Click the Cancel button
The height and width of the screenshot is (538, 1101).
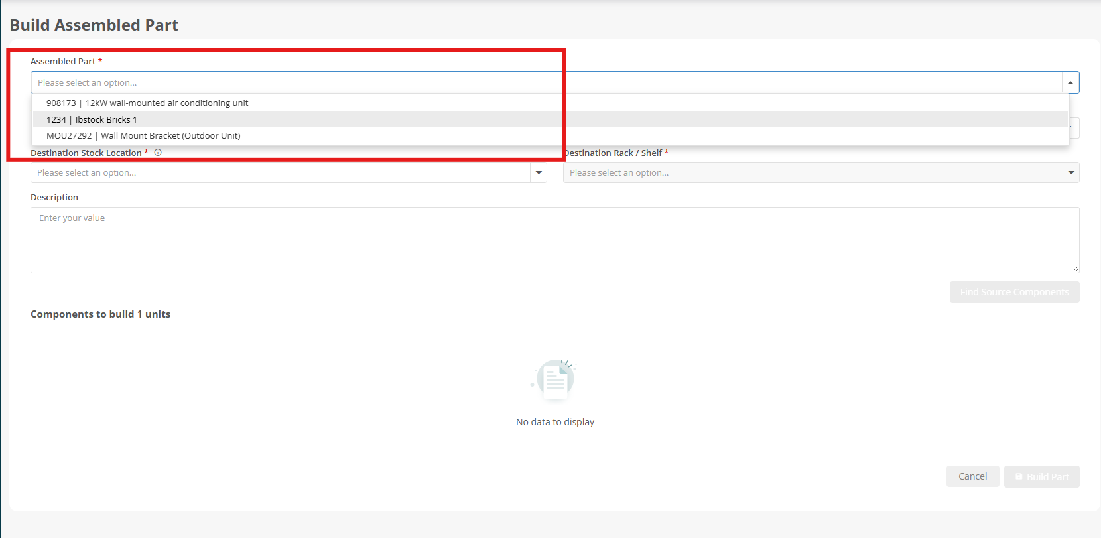point(972,476)
